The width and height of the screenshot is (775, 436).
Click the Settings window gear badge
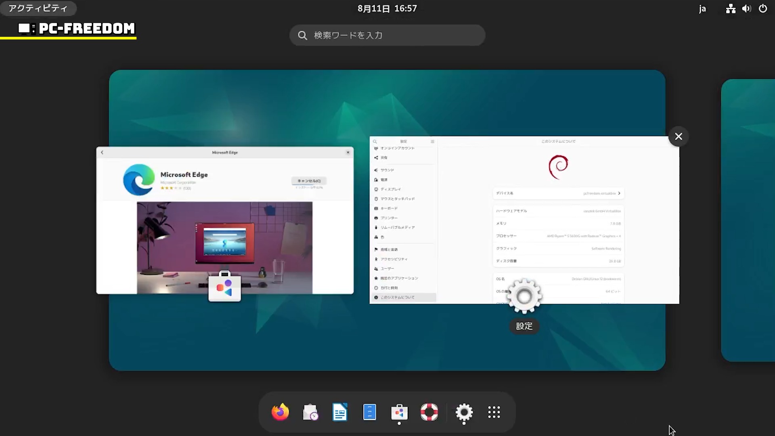pos(524,297)
